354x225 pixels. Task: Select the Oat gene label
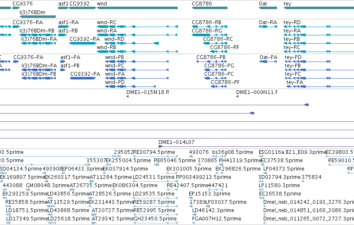263,4
